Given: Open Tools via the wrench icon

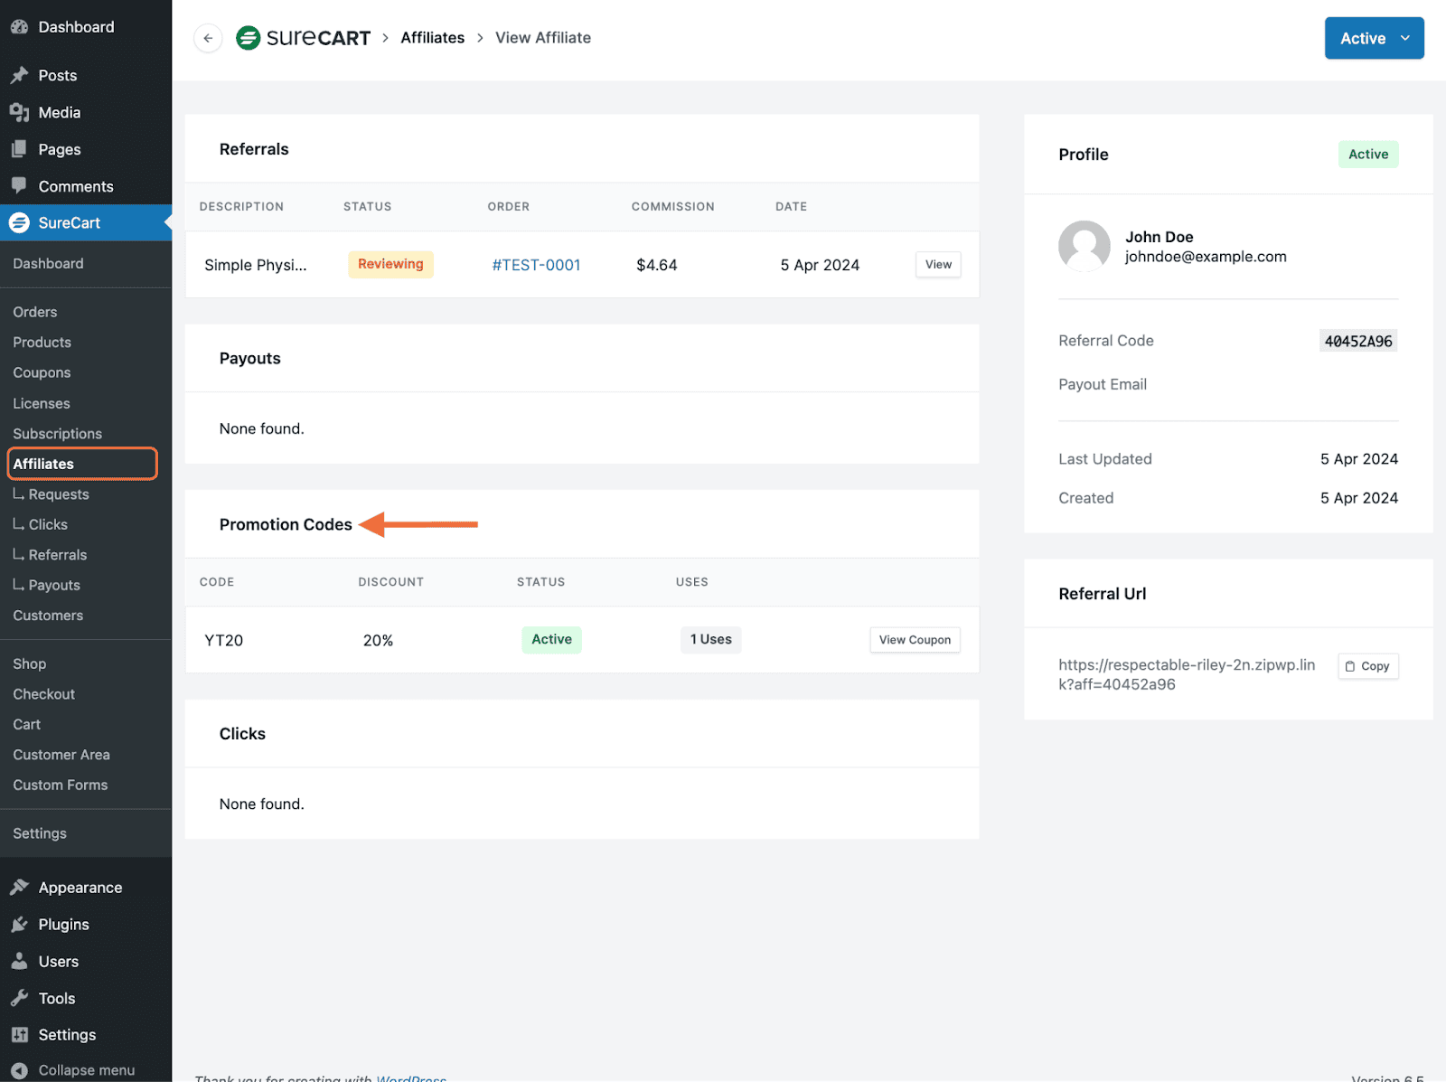Looking at the screenshot, I should pos(20,998).
